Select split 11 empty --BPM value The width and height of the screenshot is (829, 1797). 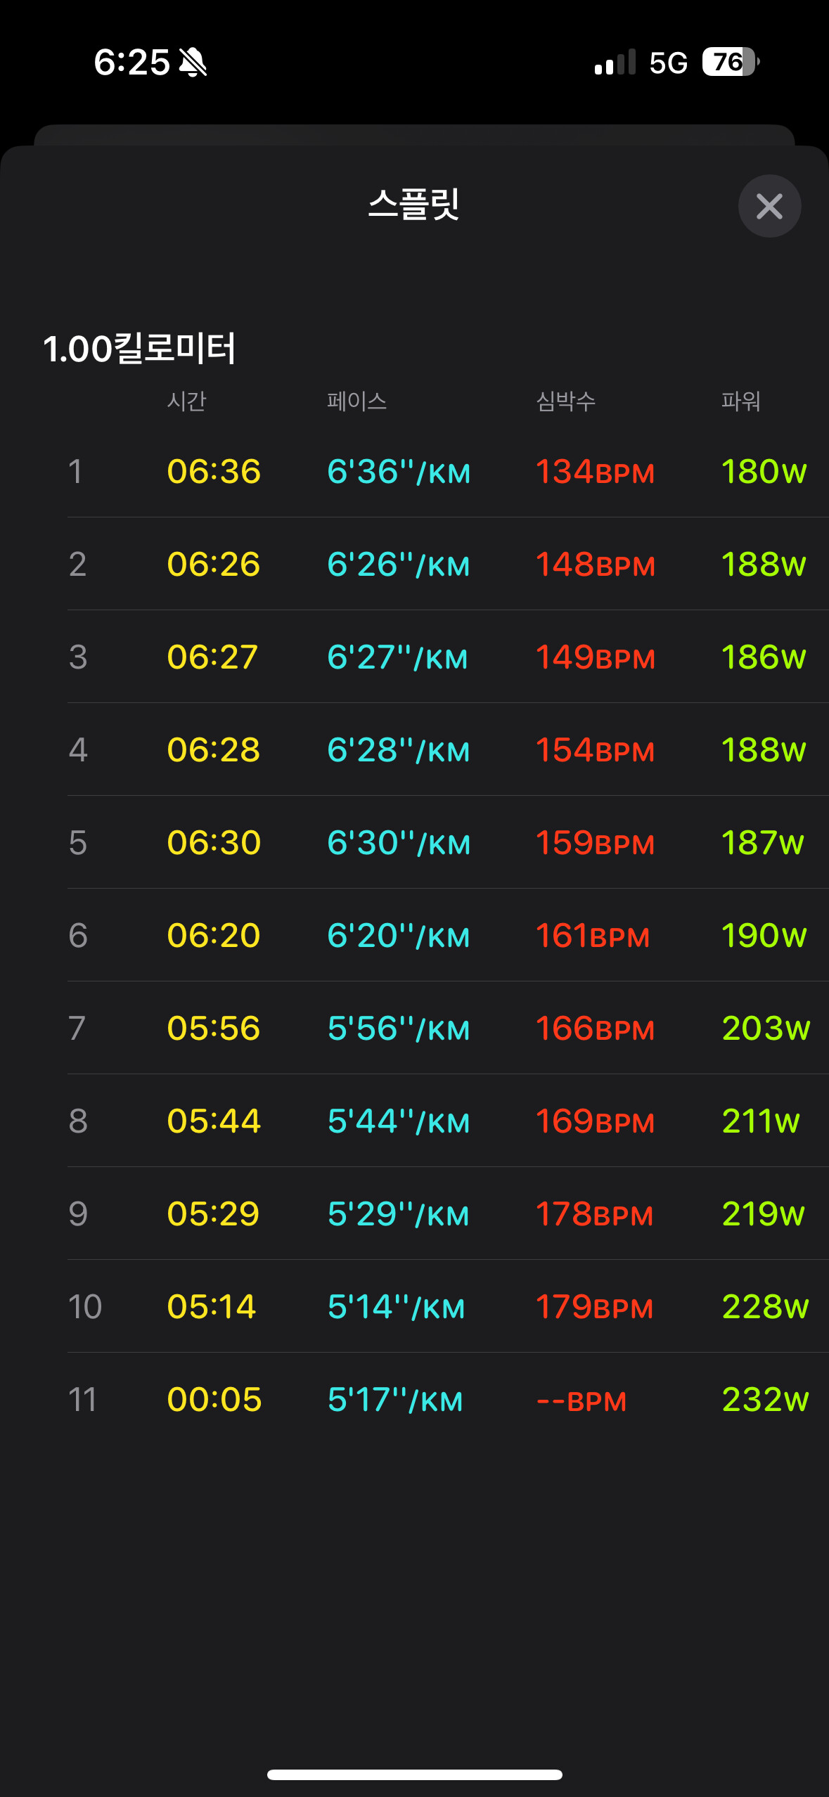pyautogui.click(x=581, y=1400)
